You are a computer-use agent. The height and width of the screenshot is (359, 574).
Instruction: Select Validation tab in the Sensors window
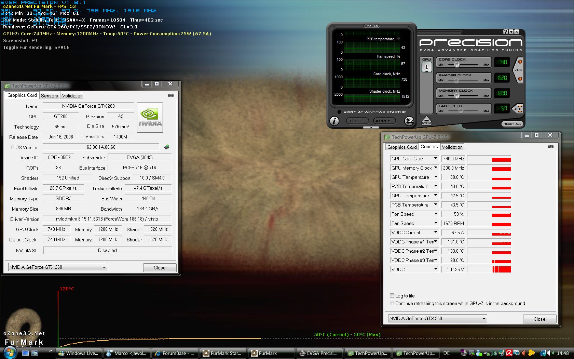click(x=452, y=147)
